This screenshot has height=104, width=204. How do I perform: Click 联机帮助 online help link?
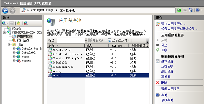167,100
